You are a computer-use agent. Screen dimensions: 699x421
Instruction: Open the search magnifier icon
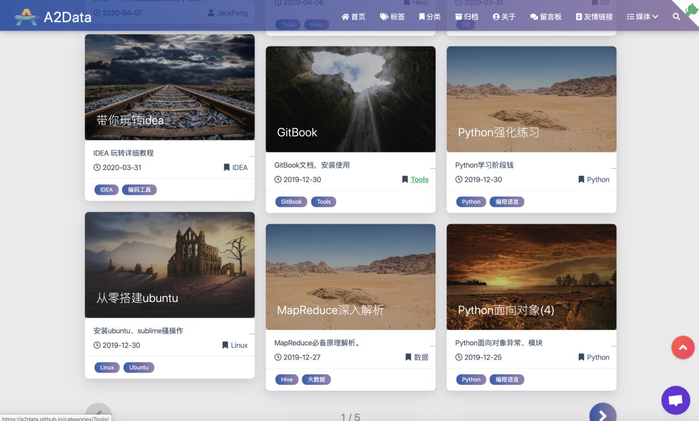pyautogui.click(x=676, y=16)
